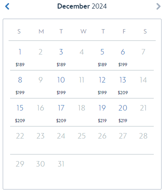Click the greyed-out date December 14

[x=143, y=80]
